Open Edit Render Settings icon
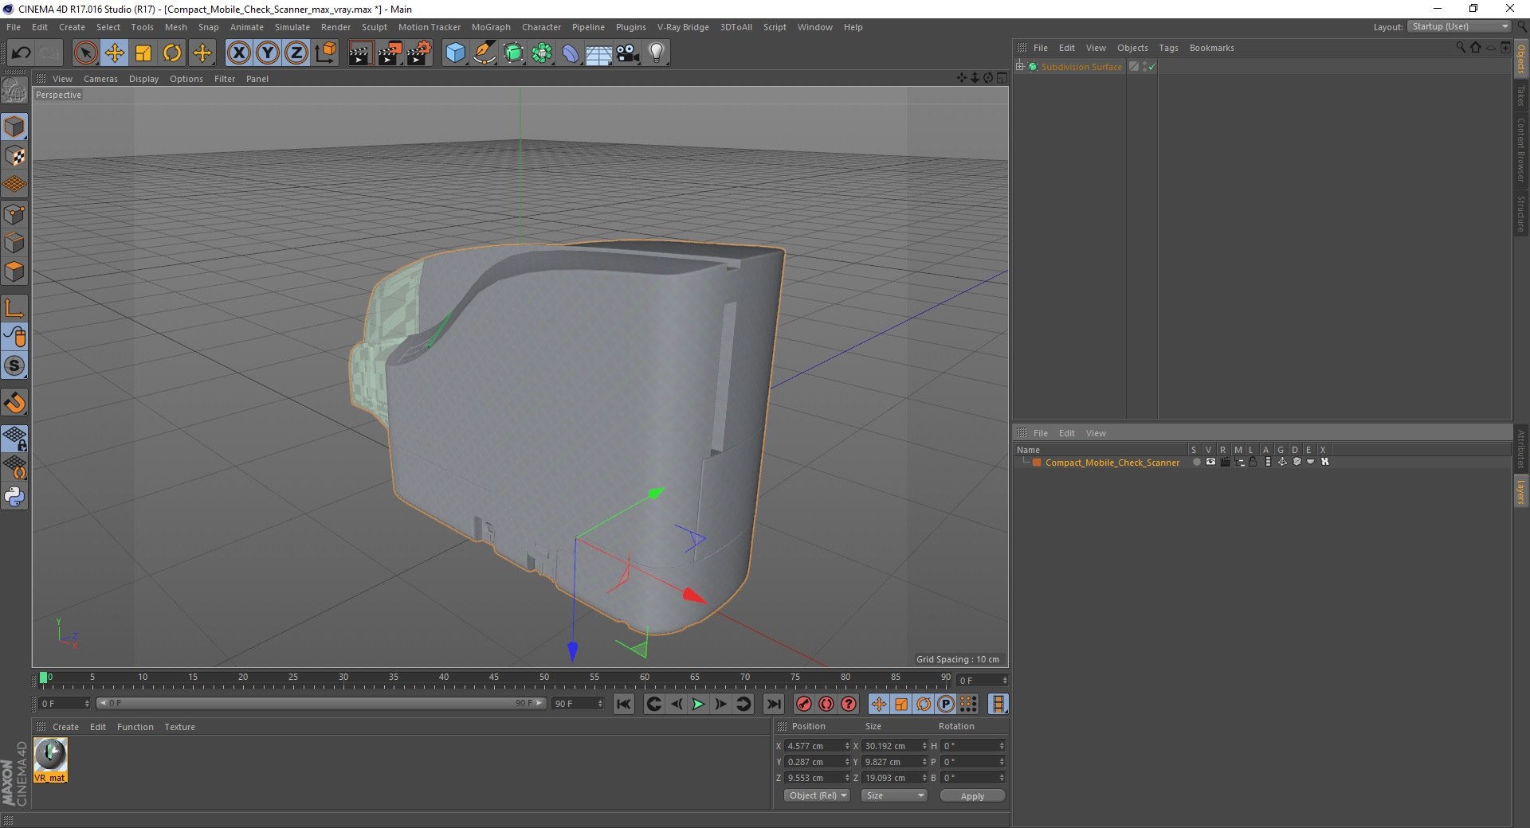The width and height of the screenshot is (1530, 828). pos(419,53)
